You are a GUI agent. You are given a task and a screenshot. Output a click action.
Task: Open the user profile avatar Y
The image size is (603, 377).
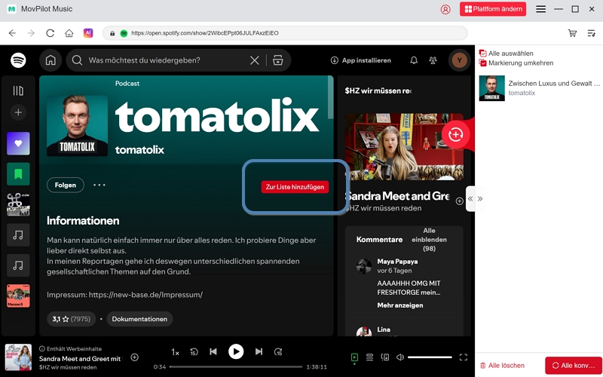459,60
